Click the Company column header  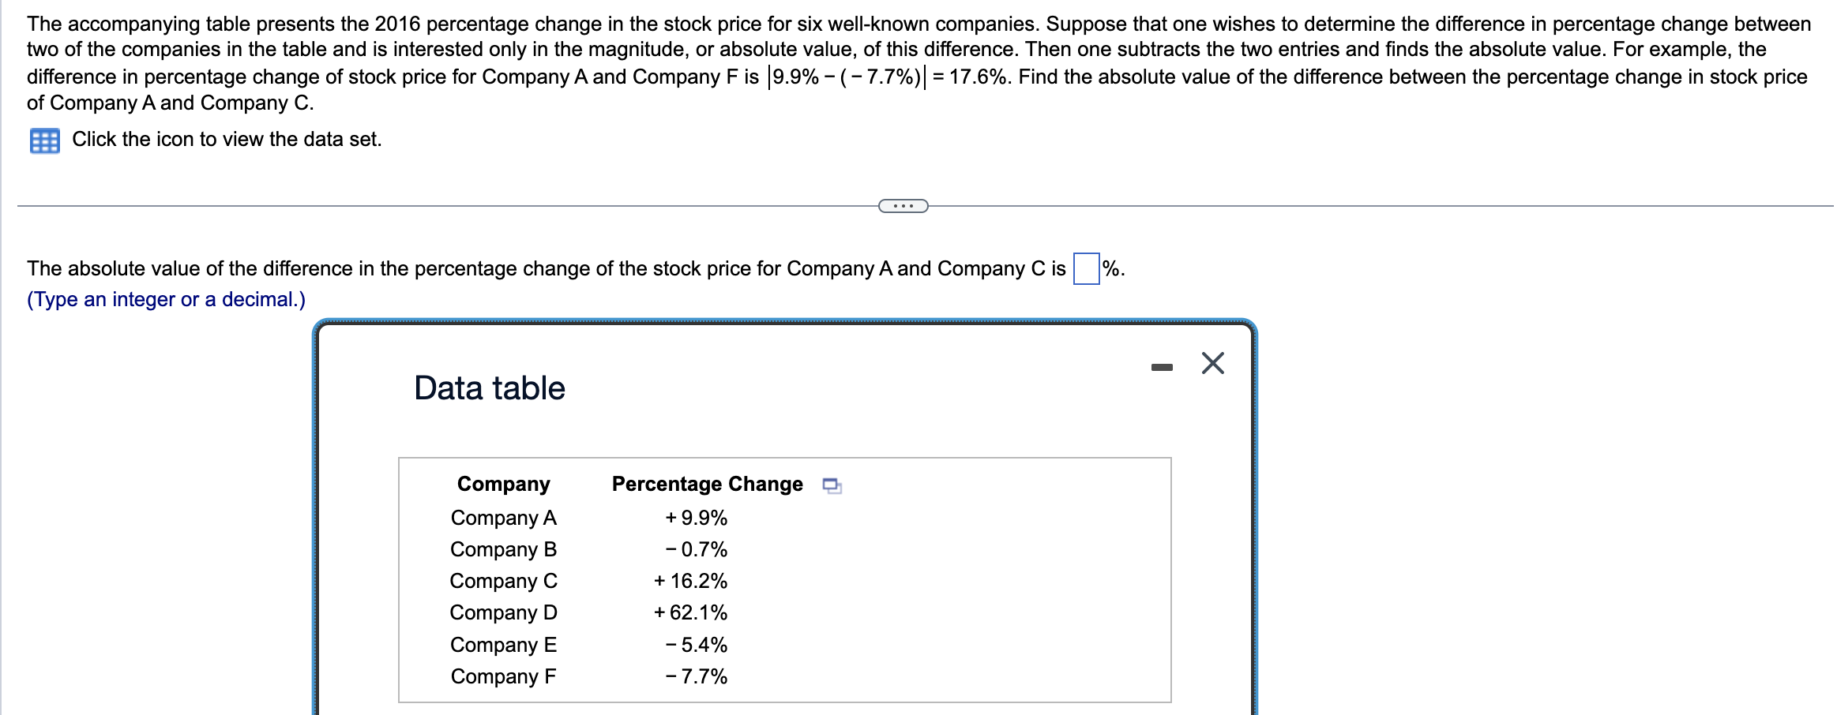click(503, 484)
